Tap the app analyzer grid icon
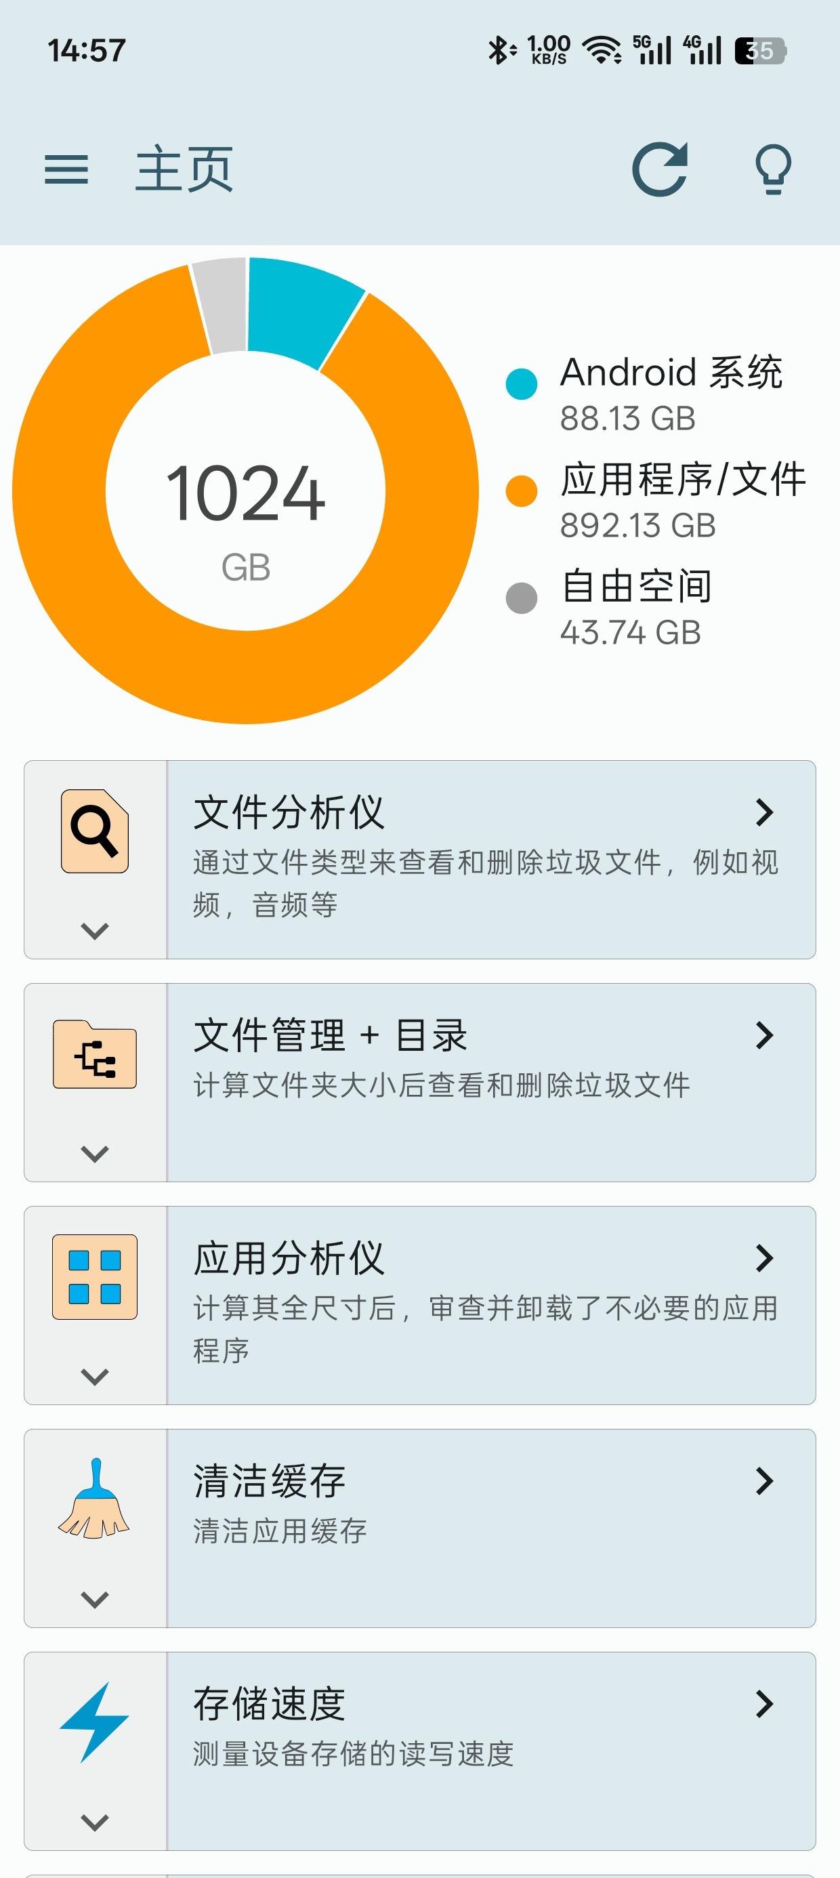 (95, 1276)
